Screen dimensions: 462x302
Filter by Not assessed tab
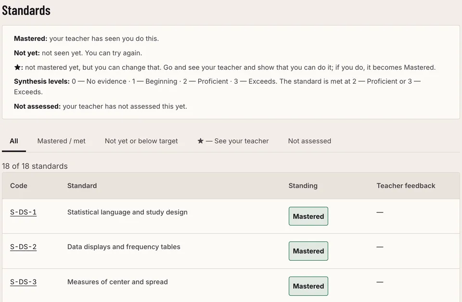point(309,141)
